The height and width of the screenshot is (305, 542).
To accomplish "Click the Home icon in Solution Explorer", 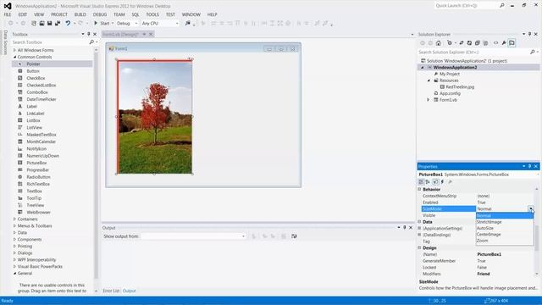I will [x=439, y=43].
